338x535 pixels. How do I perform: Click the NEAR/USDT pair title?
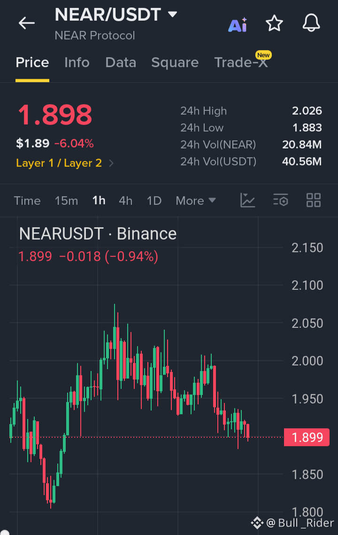(108, 15)
